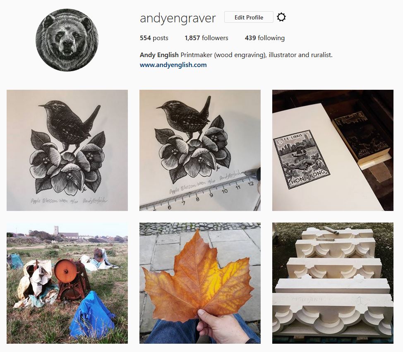Open the bear profile picture
Screen dimensions: 403x352
(67, 40)
